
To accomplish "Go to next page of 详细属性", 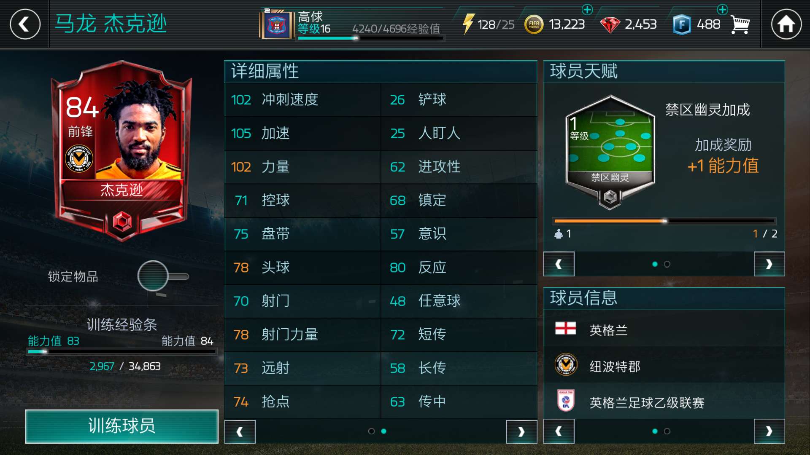I will (521, 431).
